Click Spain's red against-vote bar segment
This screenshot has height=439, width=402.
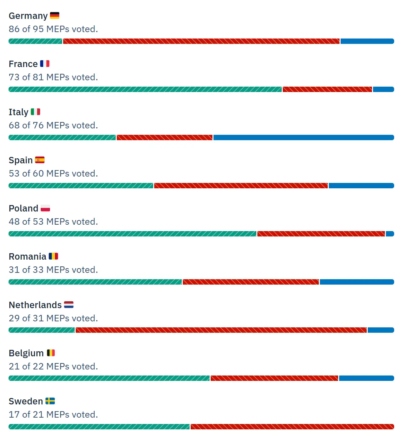click(241, 186)
